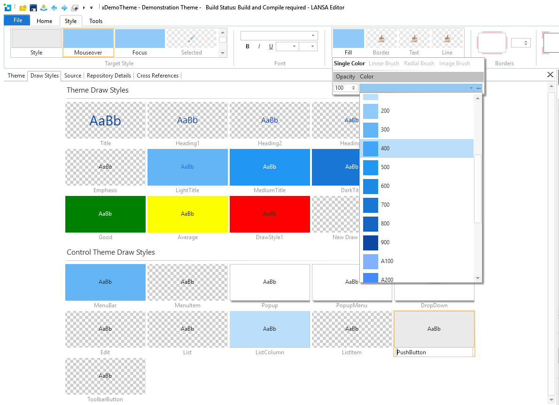
Task: Open the Source tab
Action: pos(73,76)
